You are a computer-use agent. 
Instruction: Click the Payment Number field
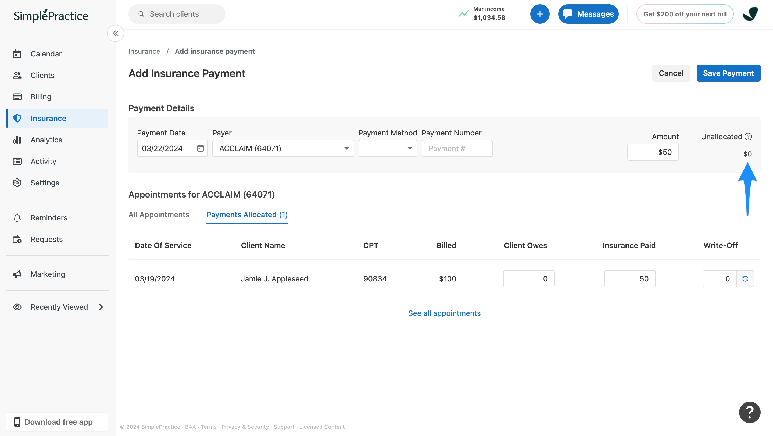(x=457, y=148)
